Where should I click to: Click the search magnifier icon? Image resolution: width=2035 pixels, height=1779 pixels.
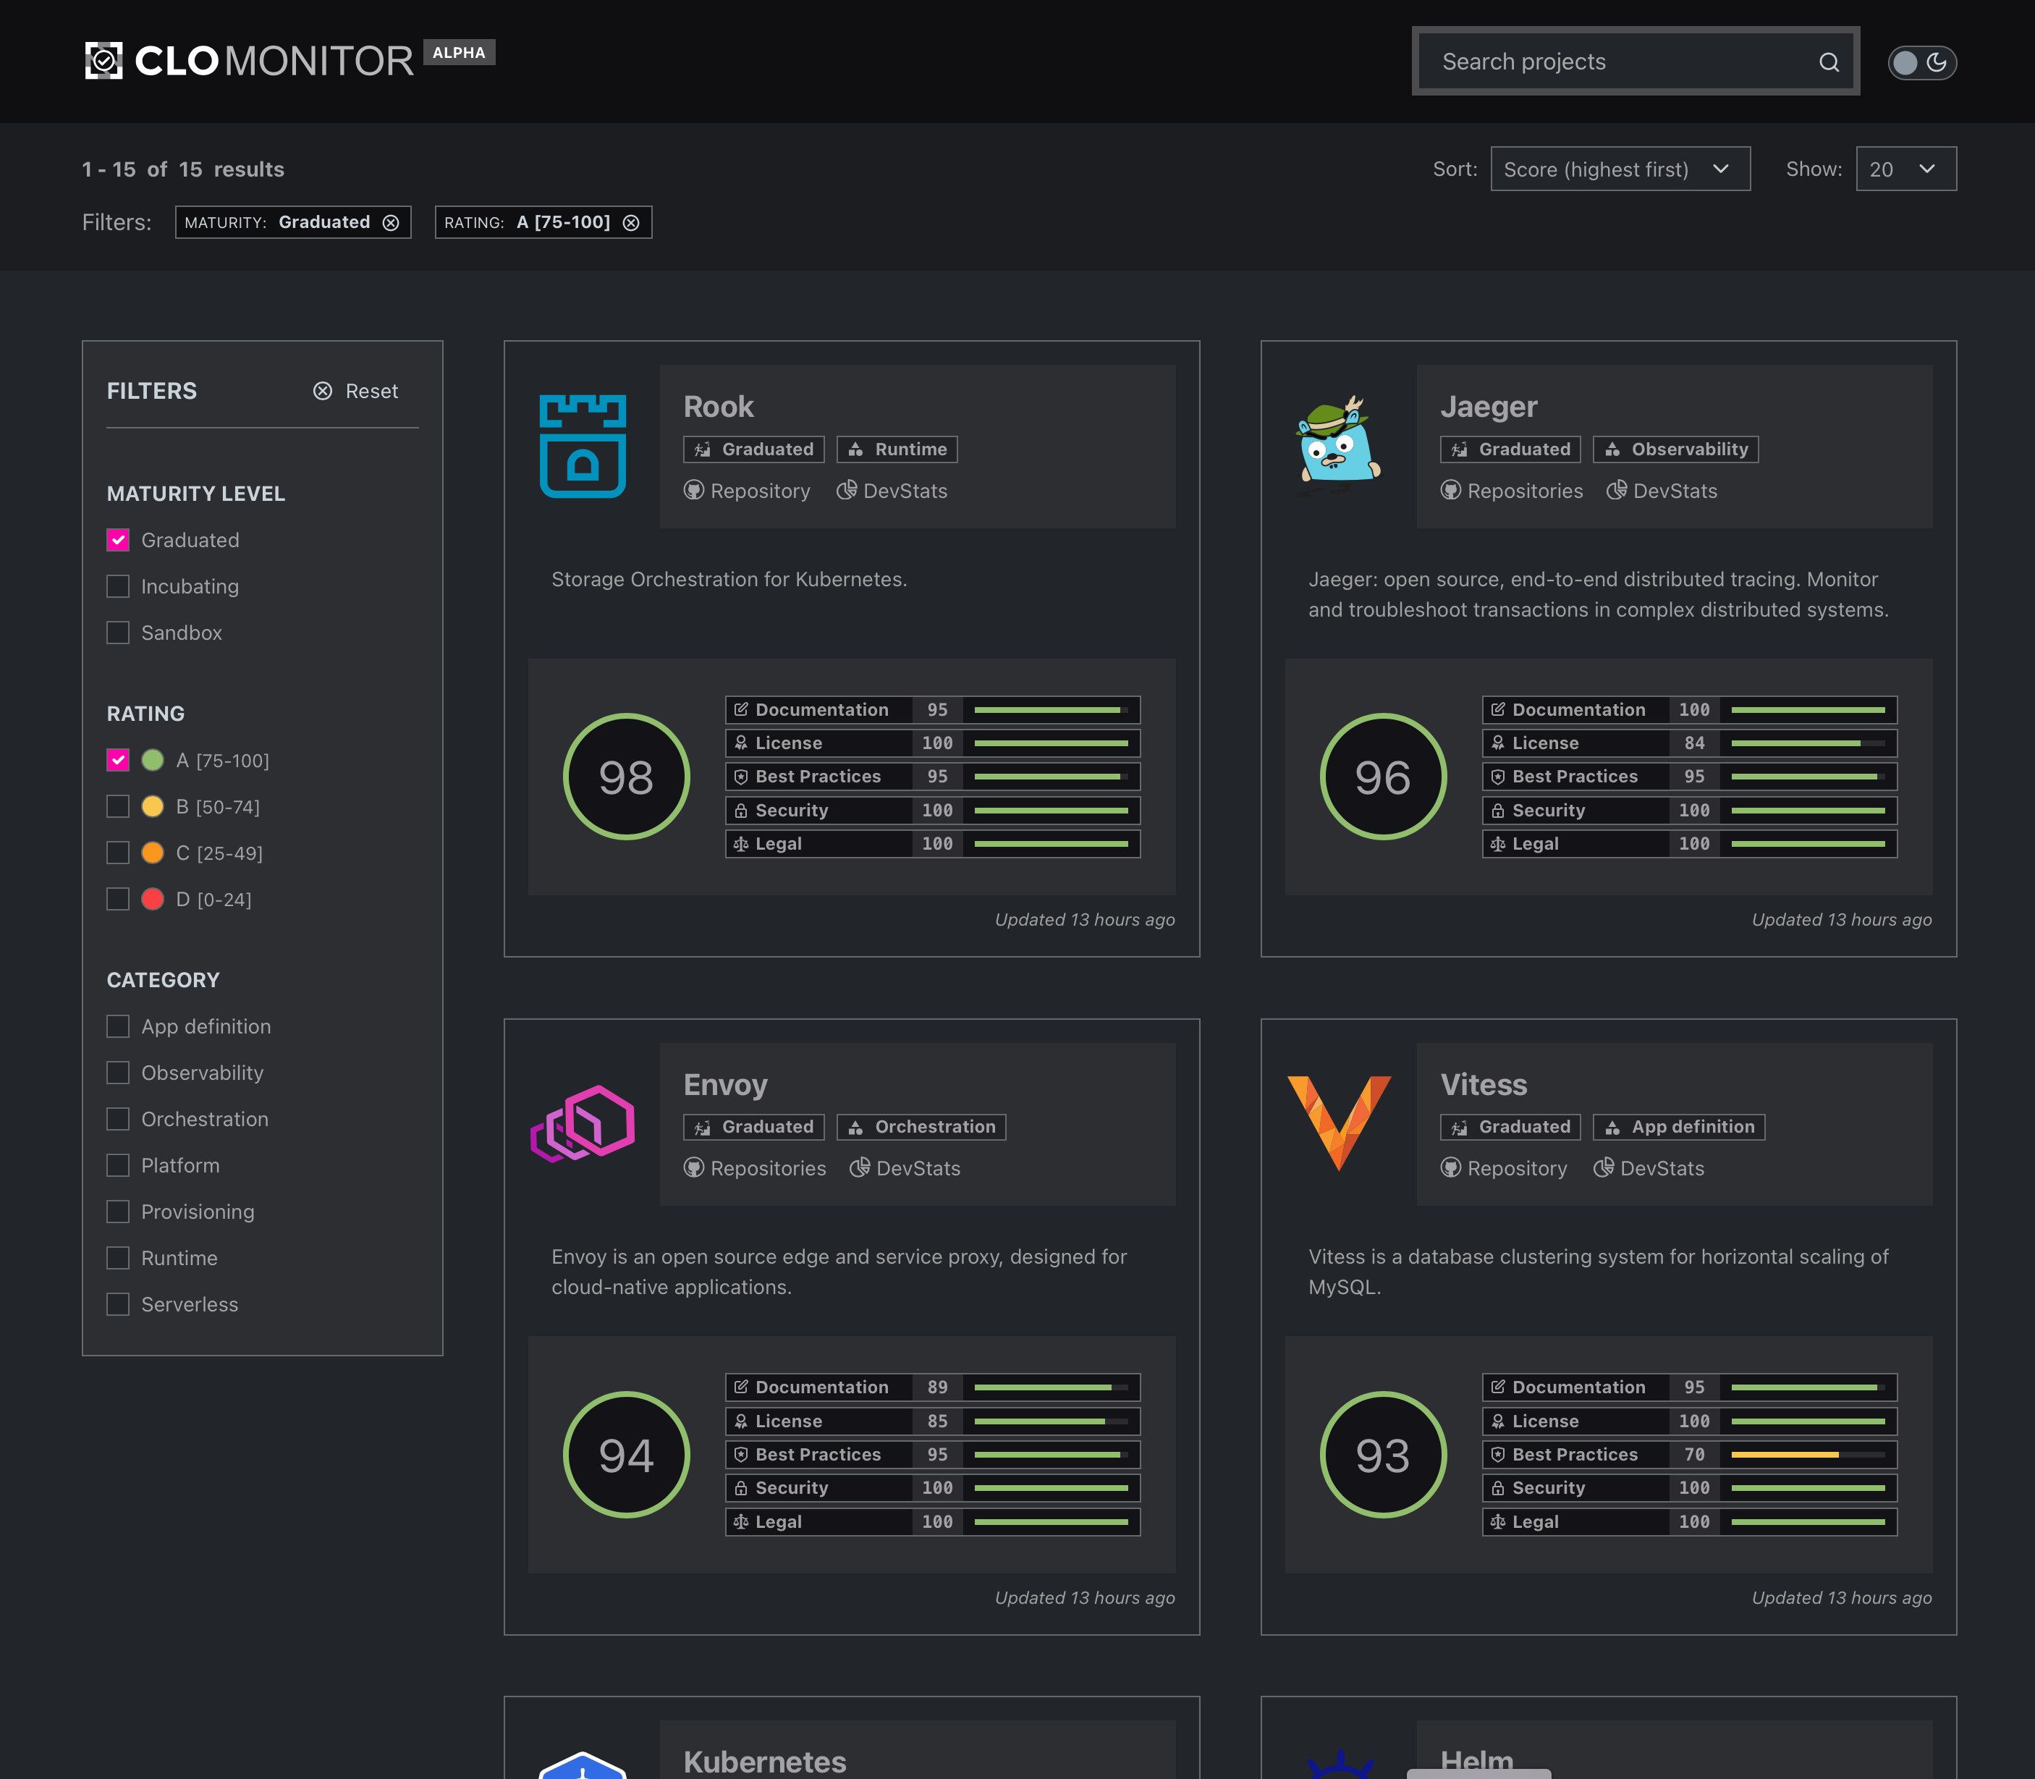point(1829,62)
